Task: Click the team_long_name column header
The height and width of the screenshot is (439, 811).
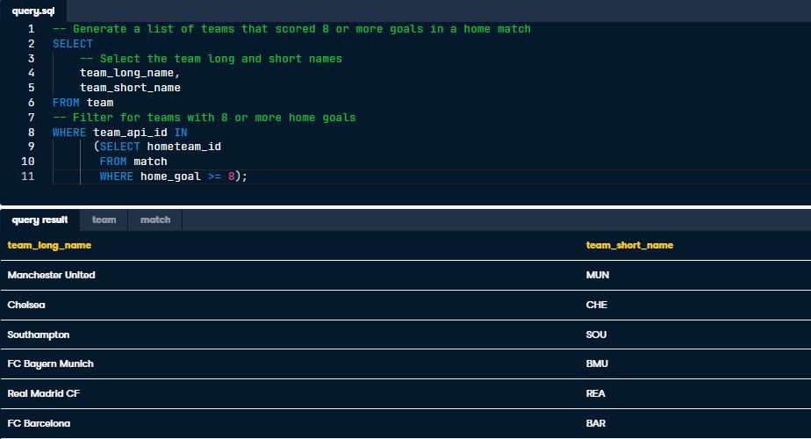Action: 49,245
